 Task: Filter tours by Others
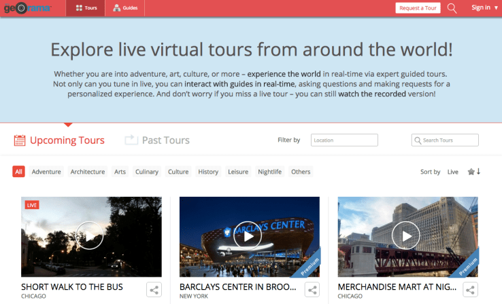tap(301, 172)
